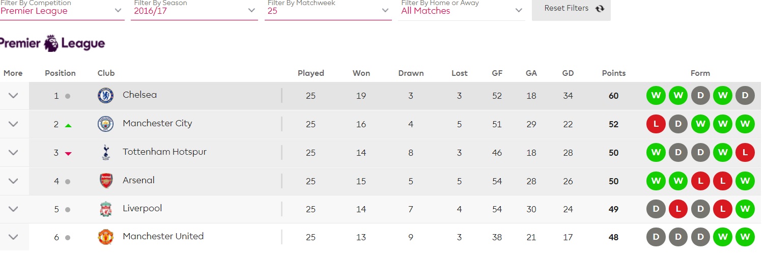Open the Filter By Competition dropdown

(62, 10)
